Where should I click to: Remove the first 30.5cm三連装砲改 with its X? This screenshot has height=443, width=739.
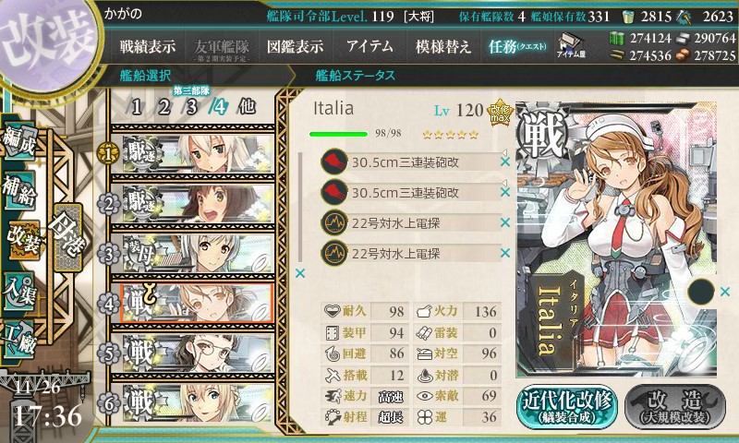point(505,162)
